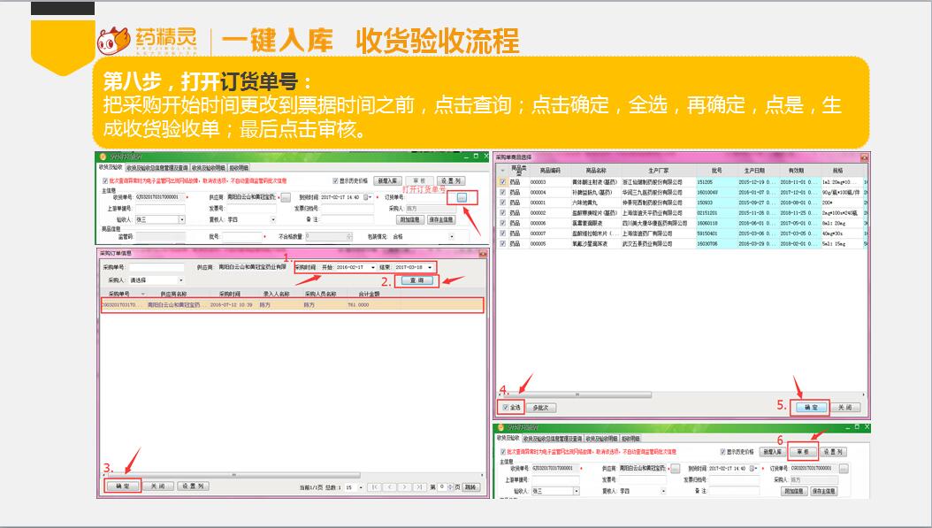Screen dimensions: 932x528
Task: Click the 订货单号 browse button (…)
Action: tap(462, 197)
